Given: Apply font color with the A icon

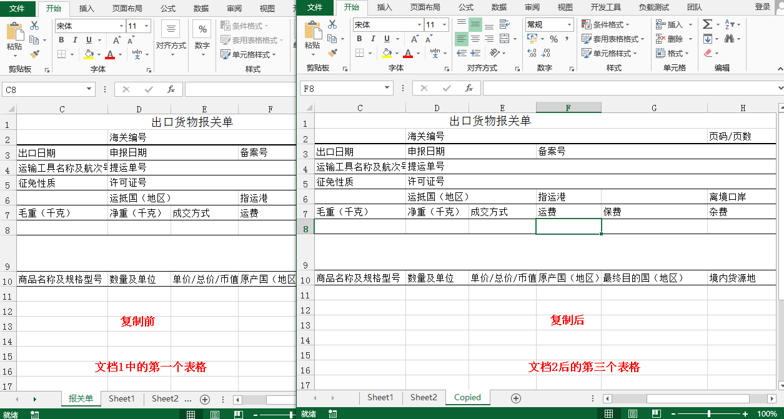Looking at the screenshot, I should point(407,52).
